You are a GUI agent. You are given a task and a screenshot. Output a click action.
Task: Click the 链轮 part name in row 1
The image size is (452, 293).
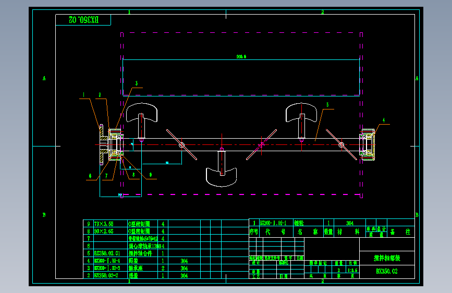coord(299,223)
